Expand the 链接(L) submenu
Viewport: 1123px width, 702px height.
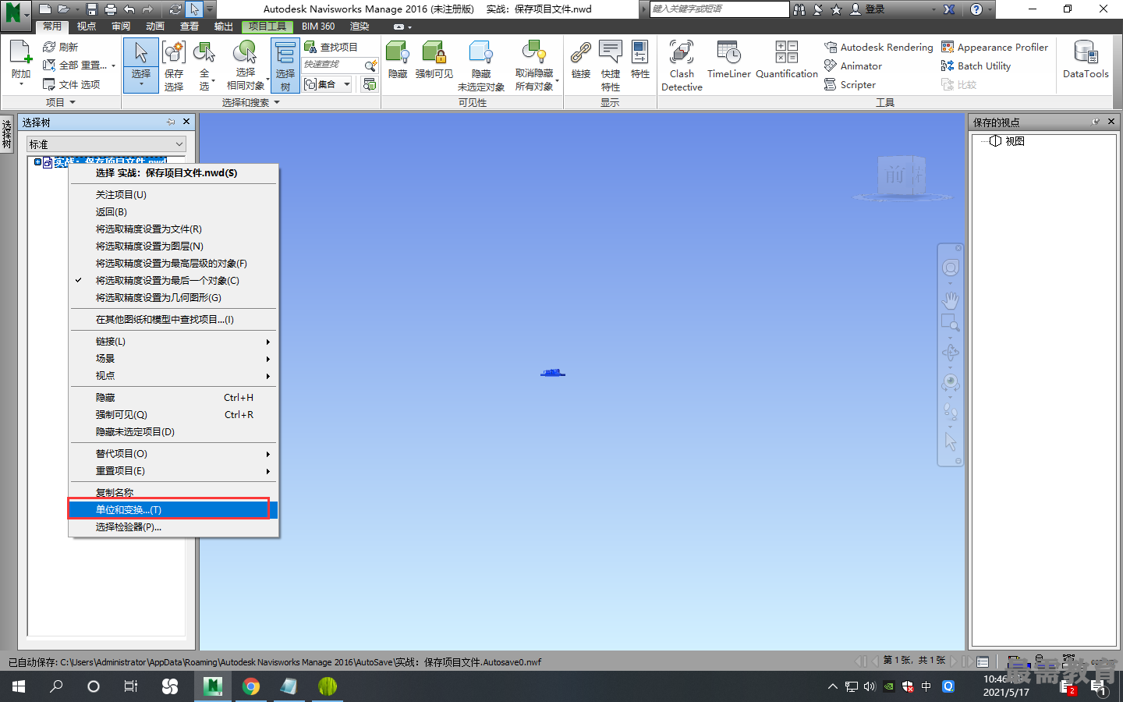pos(173,341)
